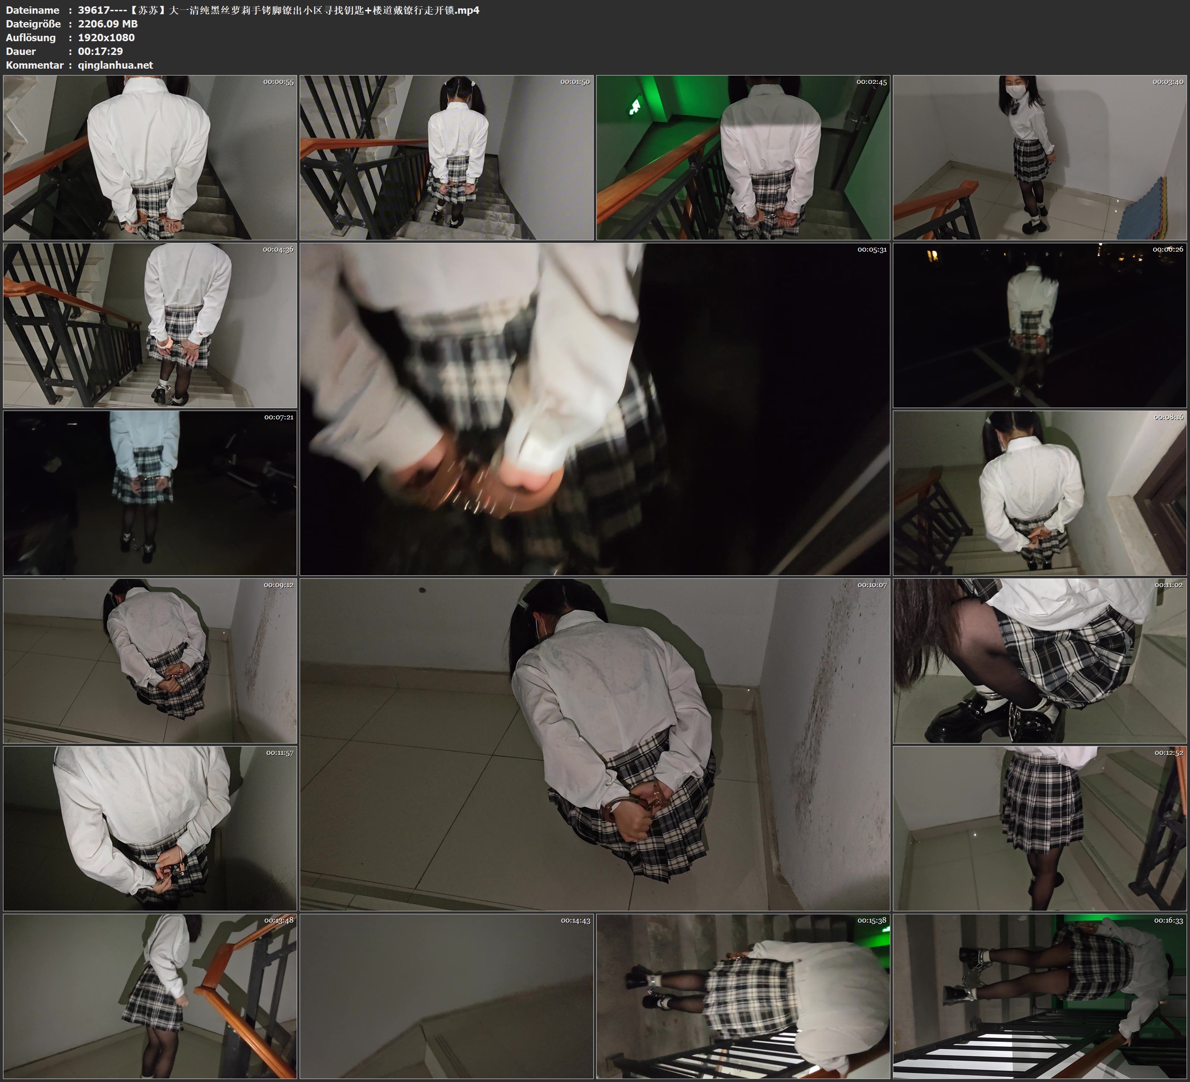
Task: Click the dark outdoor frame at 00:06:26
Action: 1039,325
